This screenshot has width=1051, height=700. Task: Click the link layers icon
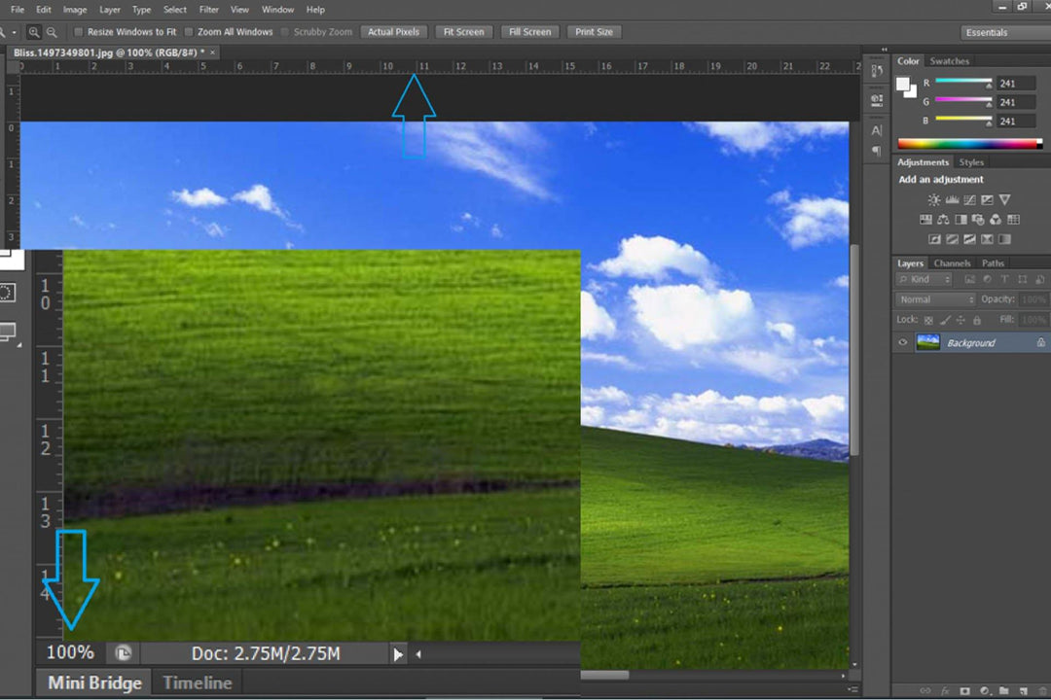point(925,690)
